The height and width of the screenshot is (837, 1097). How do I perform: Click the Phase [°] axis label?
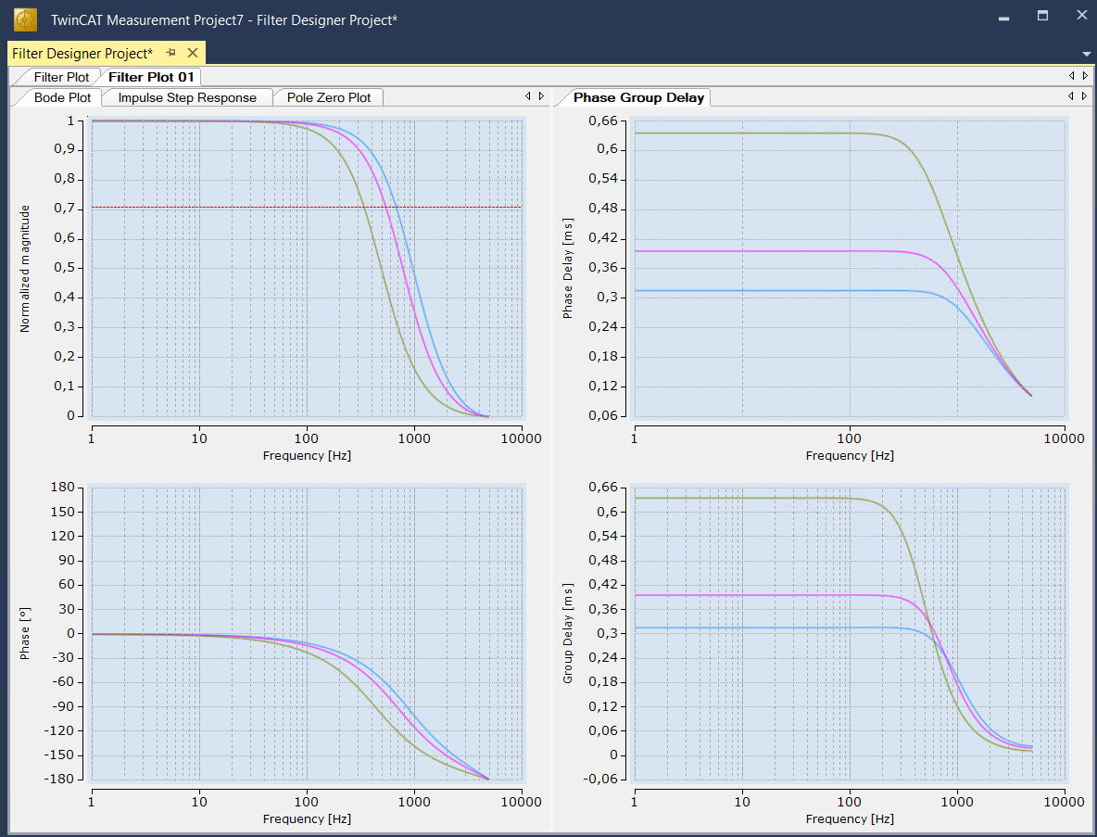click(25, 633)
